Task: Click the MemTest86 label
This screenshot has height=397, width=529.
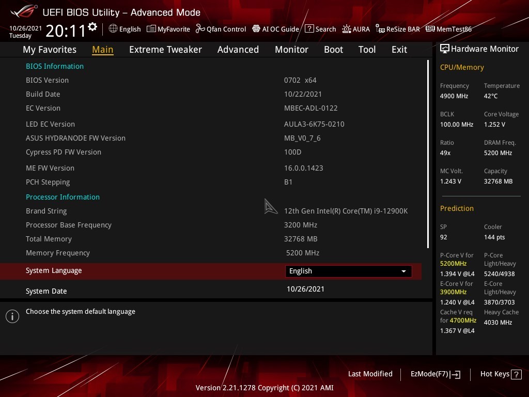Action: [x=454, y=29]
